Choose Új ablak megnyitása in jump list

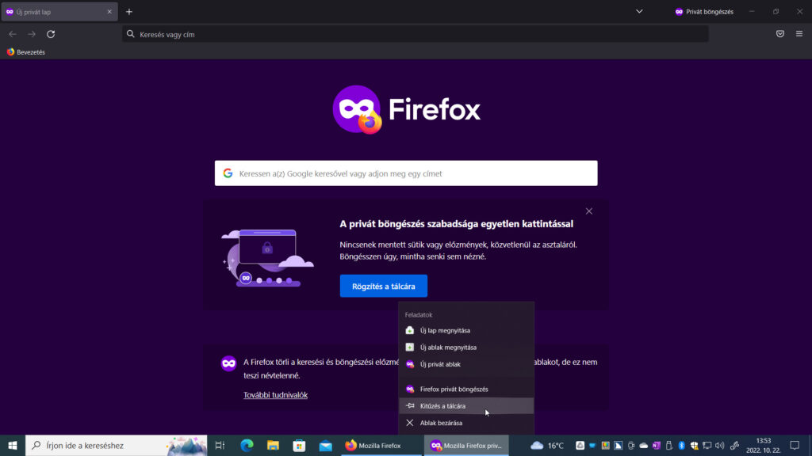[466, 348]
